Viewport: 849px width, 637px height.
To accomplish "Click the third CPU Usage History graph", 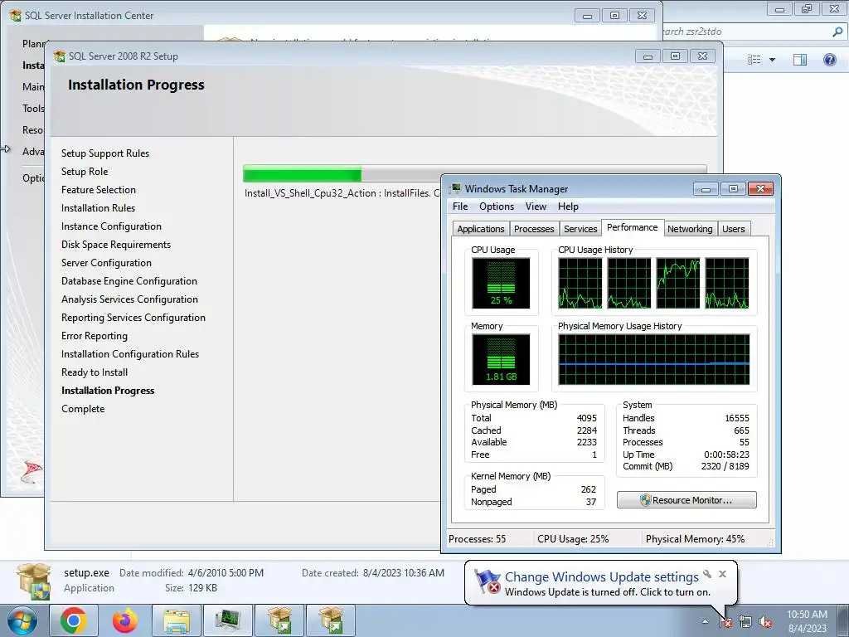I will pos(678,283).
